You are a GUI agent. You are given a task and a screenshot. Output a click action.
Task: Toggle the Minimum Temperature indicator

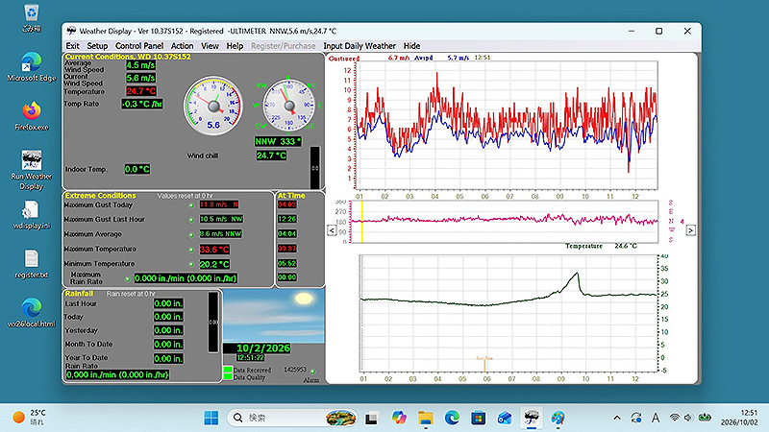click(x=191, y=265)
